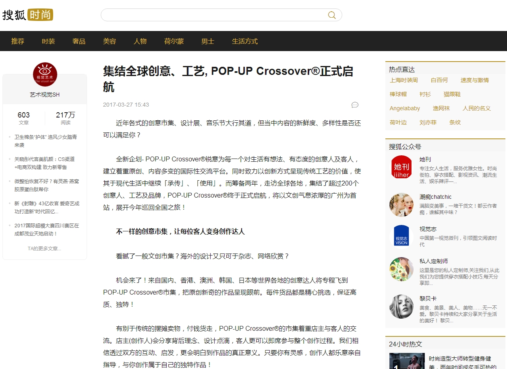Screen dimensions: 507x369
Task: Open the 她刊 iiiher account logo
Action: pos(401,167)
